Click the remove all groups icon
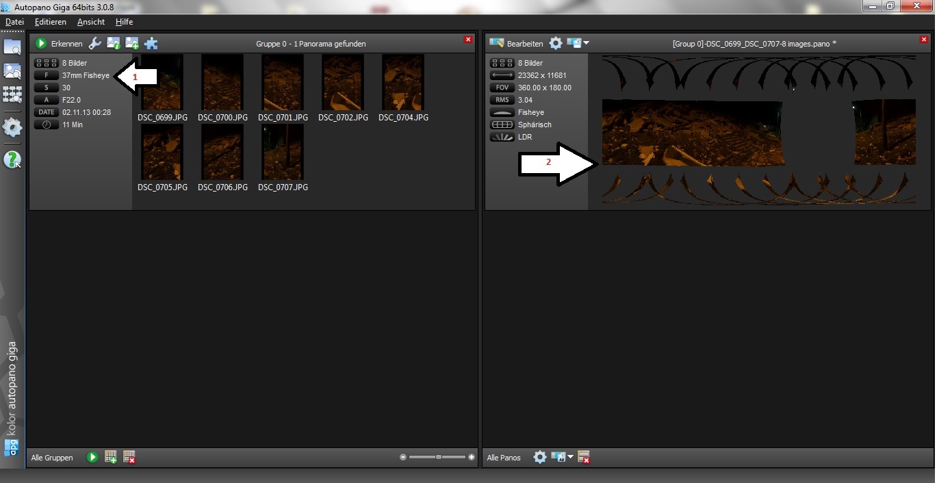 [x=129, y=457]
